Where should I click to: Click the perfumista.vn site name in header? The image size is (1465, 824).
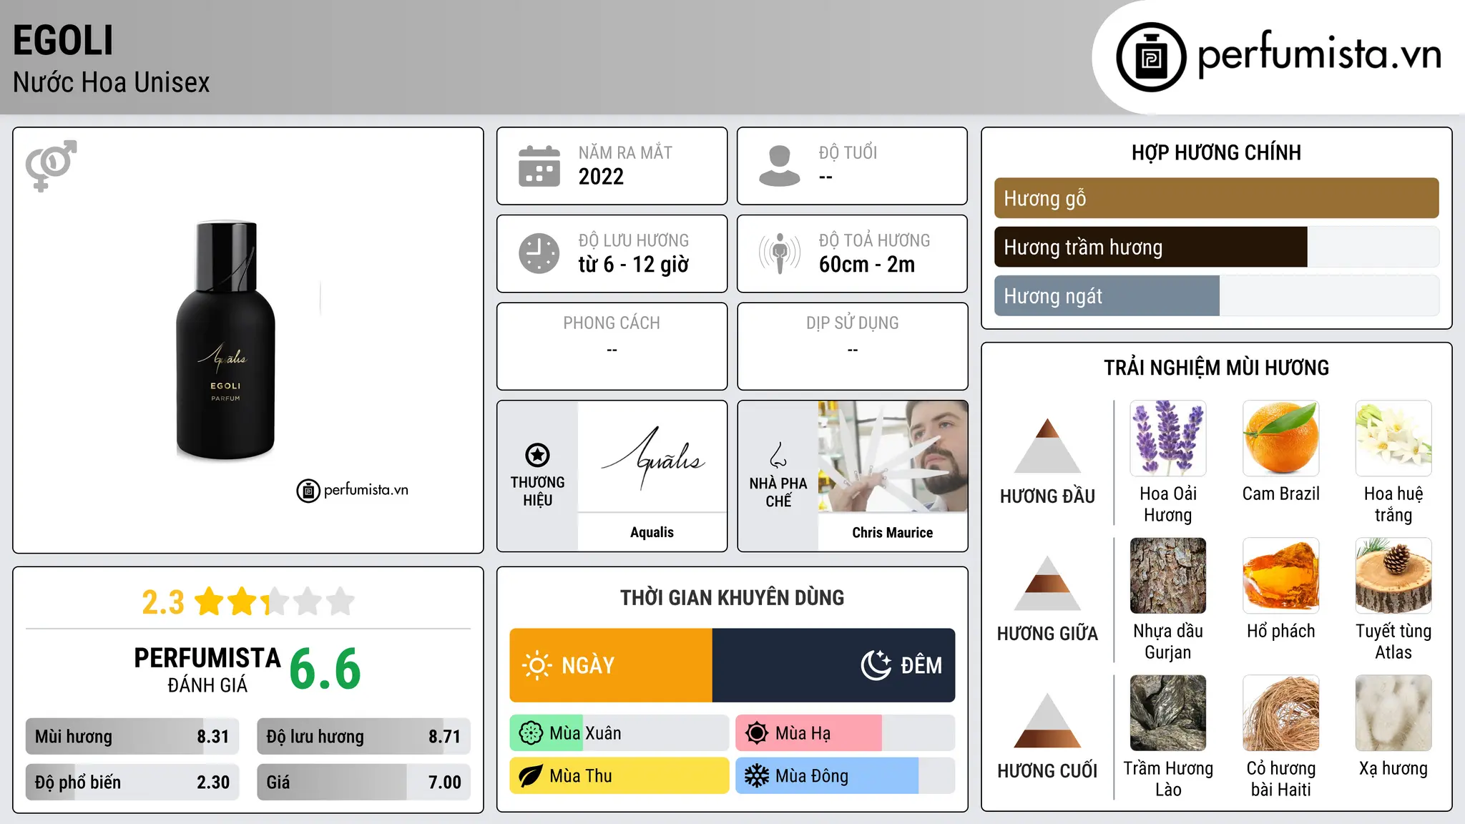[x=1319, y=54]
